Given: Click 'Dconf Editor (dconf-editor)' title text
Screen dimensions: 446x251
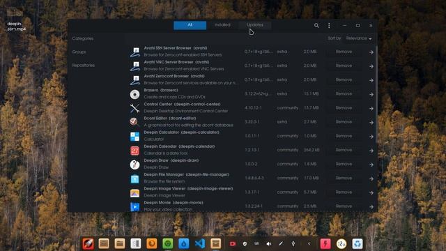Looking at the screenshot, I should pos(170,119).
